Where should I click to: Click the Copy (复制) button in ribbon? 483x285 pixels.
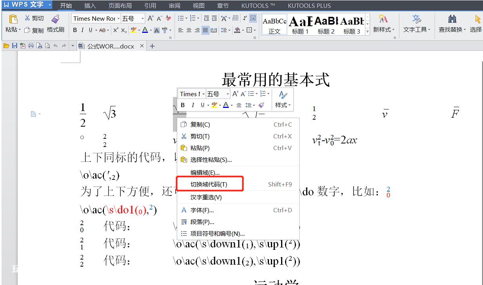pyautogui.click(x=34, y=30)
